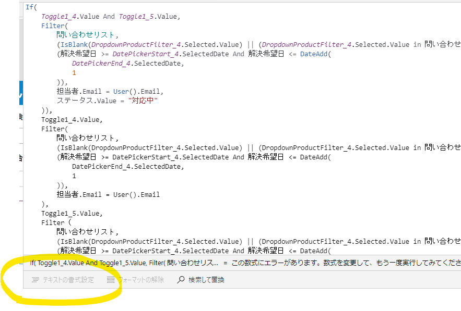
Task: Click the blue DateAdd( function name
Action: (x=315, y=54)
